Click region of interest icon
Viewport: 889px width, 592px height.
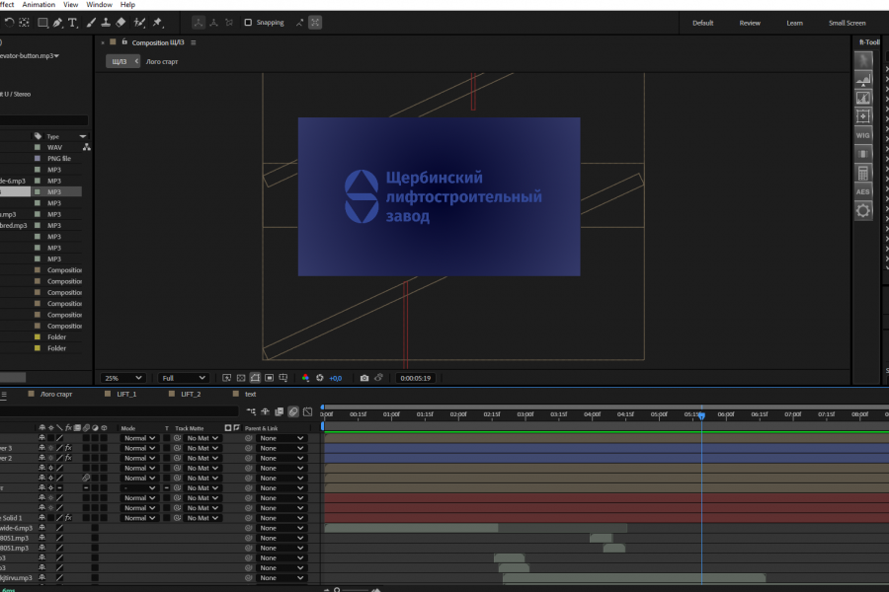coord(270,378)
